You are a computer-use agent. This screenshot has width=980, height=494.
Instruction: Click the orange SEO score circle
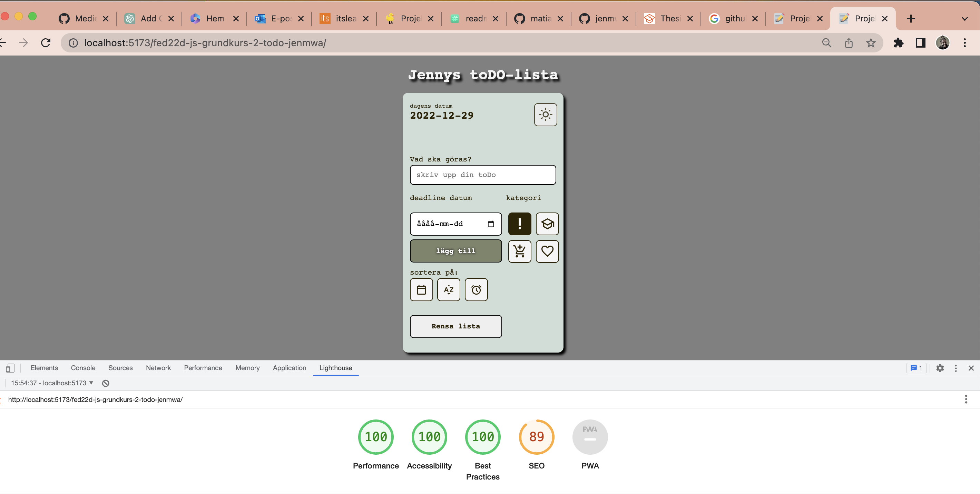pyautogui.click(x=537, y=437)
